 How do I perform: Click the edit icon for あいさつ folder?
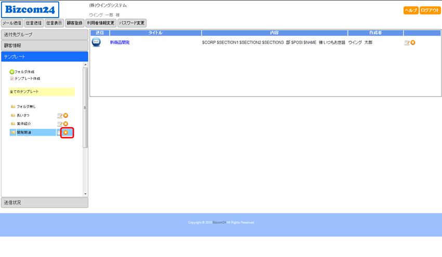pyautogui.click(x=60, y=115)
